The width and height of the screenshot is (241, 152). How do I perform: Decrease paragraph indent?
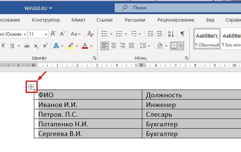click(150, 34)
